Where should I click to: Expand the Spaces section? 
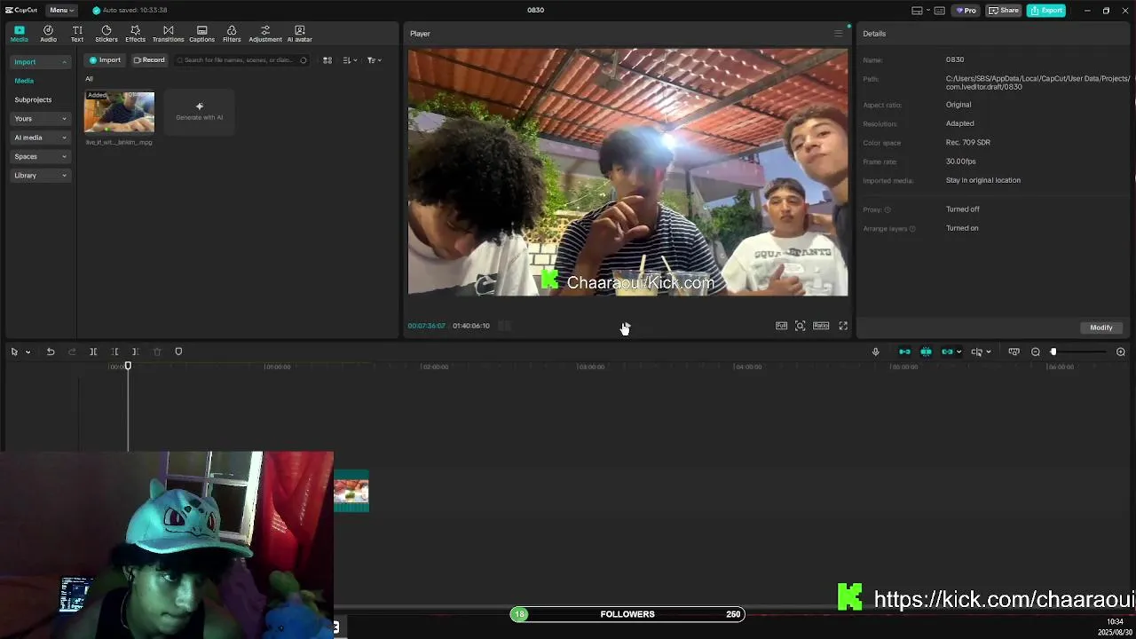point(40,156)
